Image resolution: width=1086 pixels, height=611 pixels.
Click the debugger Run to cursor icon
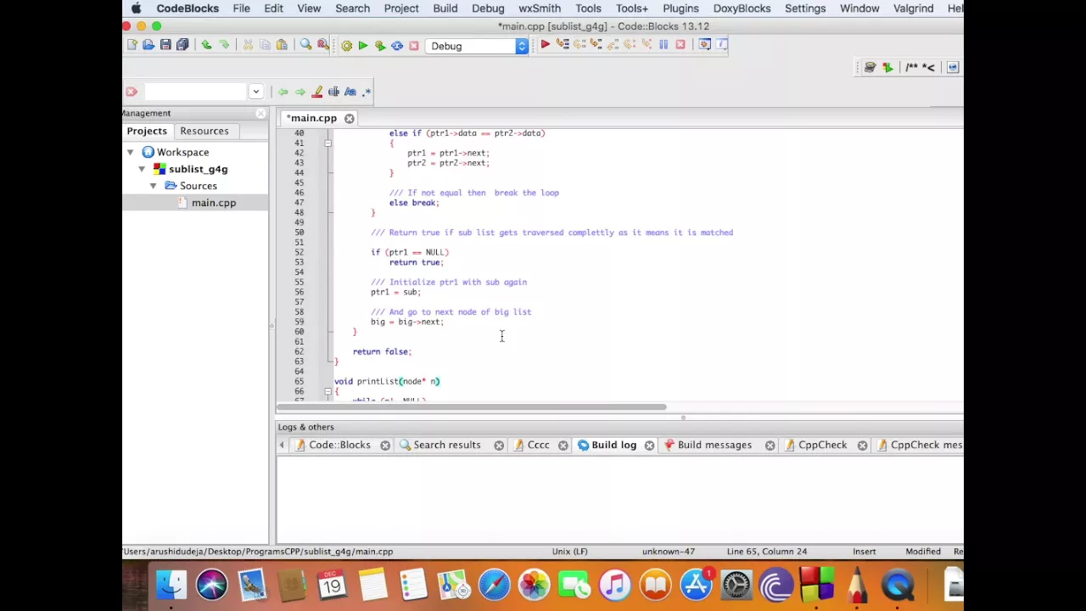coord(562,45)
